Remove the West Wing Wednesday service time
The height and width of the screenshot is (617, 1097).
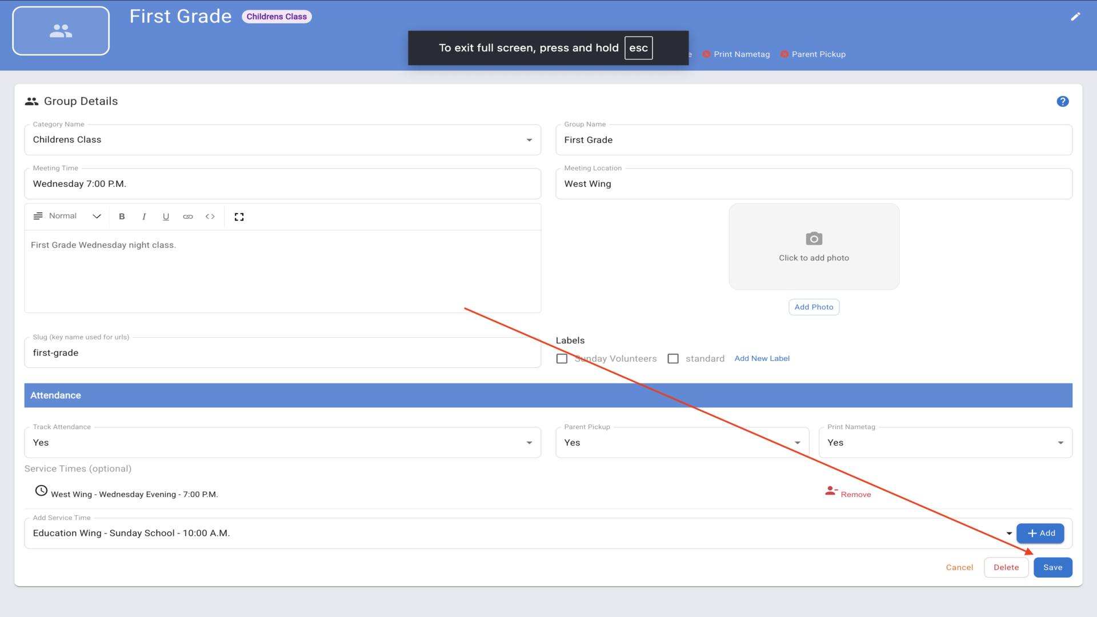[848, 494]
